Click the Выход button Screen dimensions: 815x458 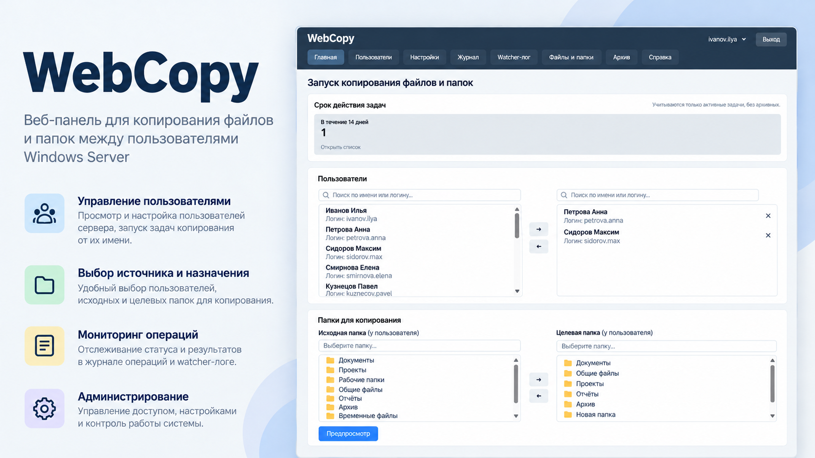(x=771, y=39)
